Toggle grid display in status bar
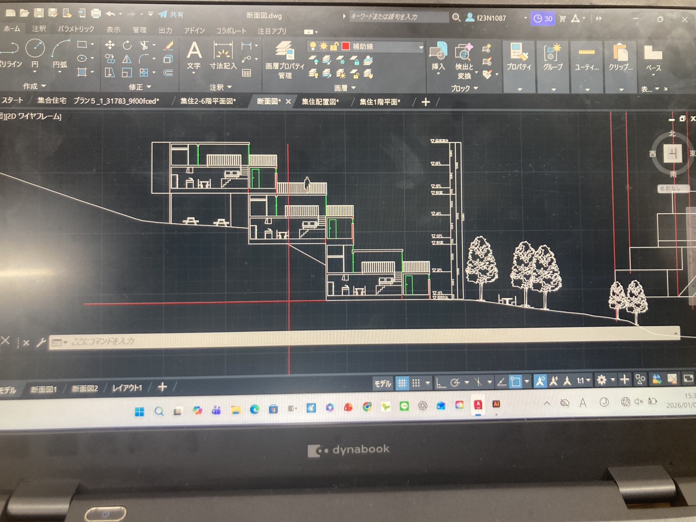696x522 pixels. (401, 383)
